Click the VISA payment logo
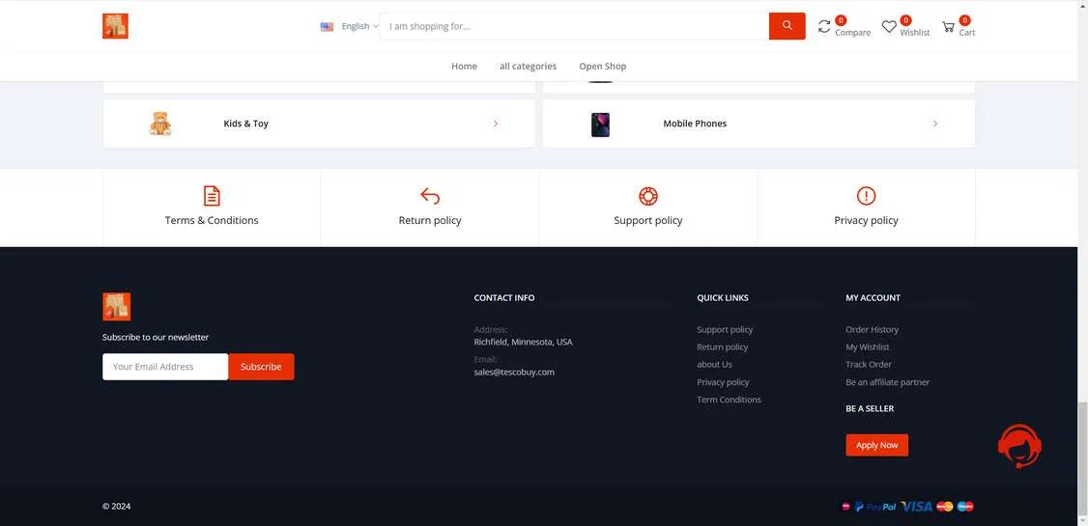This screenshot has height=526, width=1088. (x=917, y=508)
